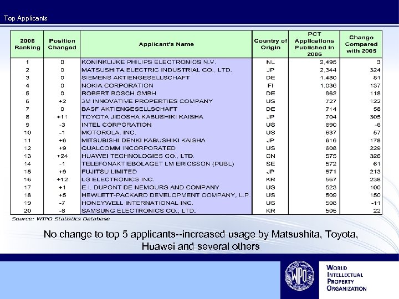Viewport: 399px width, 299px height.
Task: Click the WIPO round logo emblem
Action: point(299,276)
